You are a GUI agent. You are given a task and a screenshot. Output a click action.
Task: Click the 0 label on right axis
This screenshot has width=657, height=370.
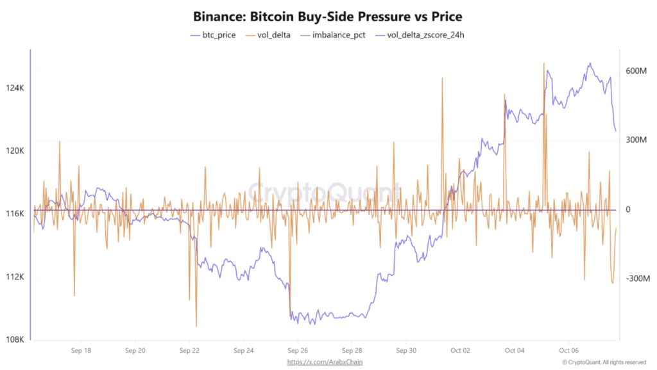pos(629,210)
